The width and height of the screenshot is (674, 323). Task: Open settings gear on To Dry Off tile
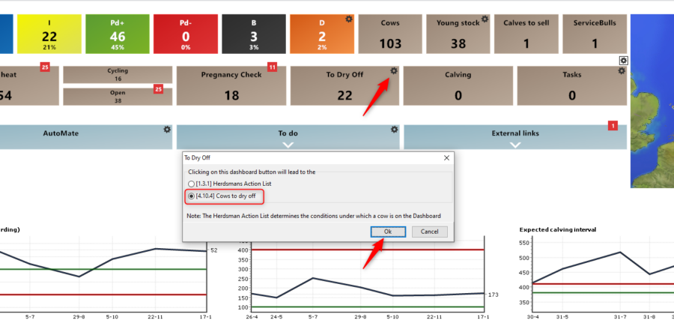point(393,71)
